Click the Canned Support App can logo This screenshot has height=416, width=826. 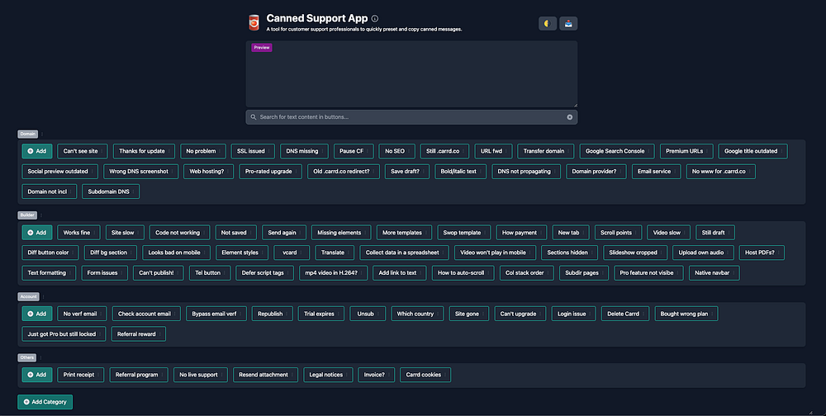254,22
